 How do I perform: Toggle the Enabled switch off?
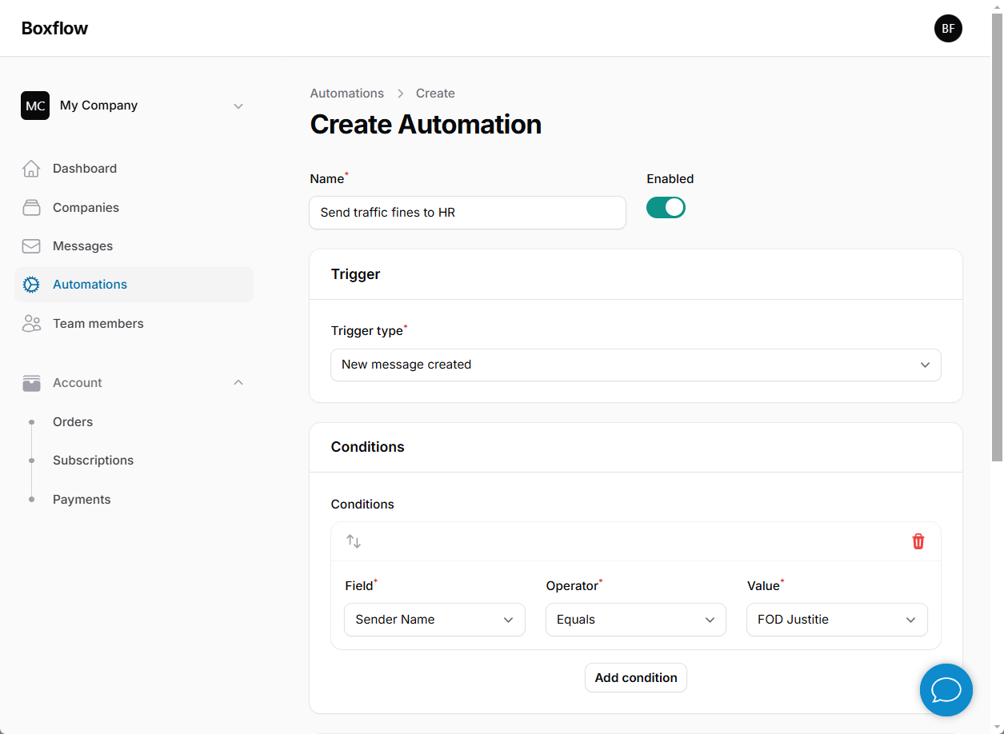[x=666, y=208]
